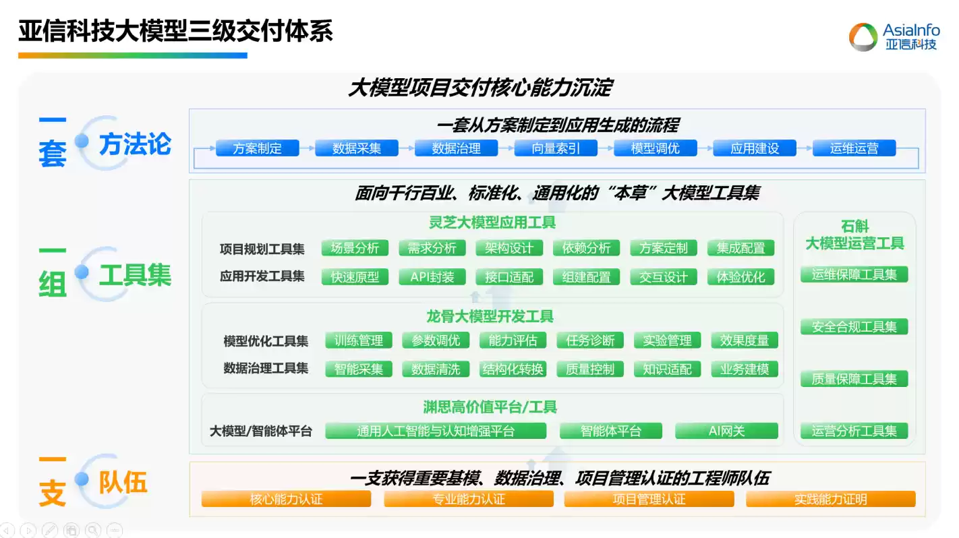
Task: Open the magnifier zoom tool
Action: [x=92, y=530]
